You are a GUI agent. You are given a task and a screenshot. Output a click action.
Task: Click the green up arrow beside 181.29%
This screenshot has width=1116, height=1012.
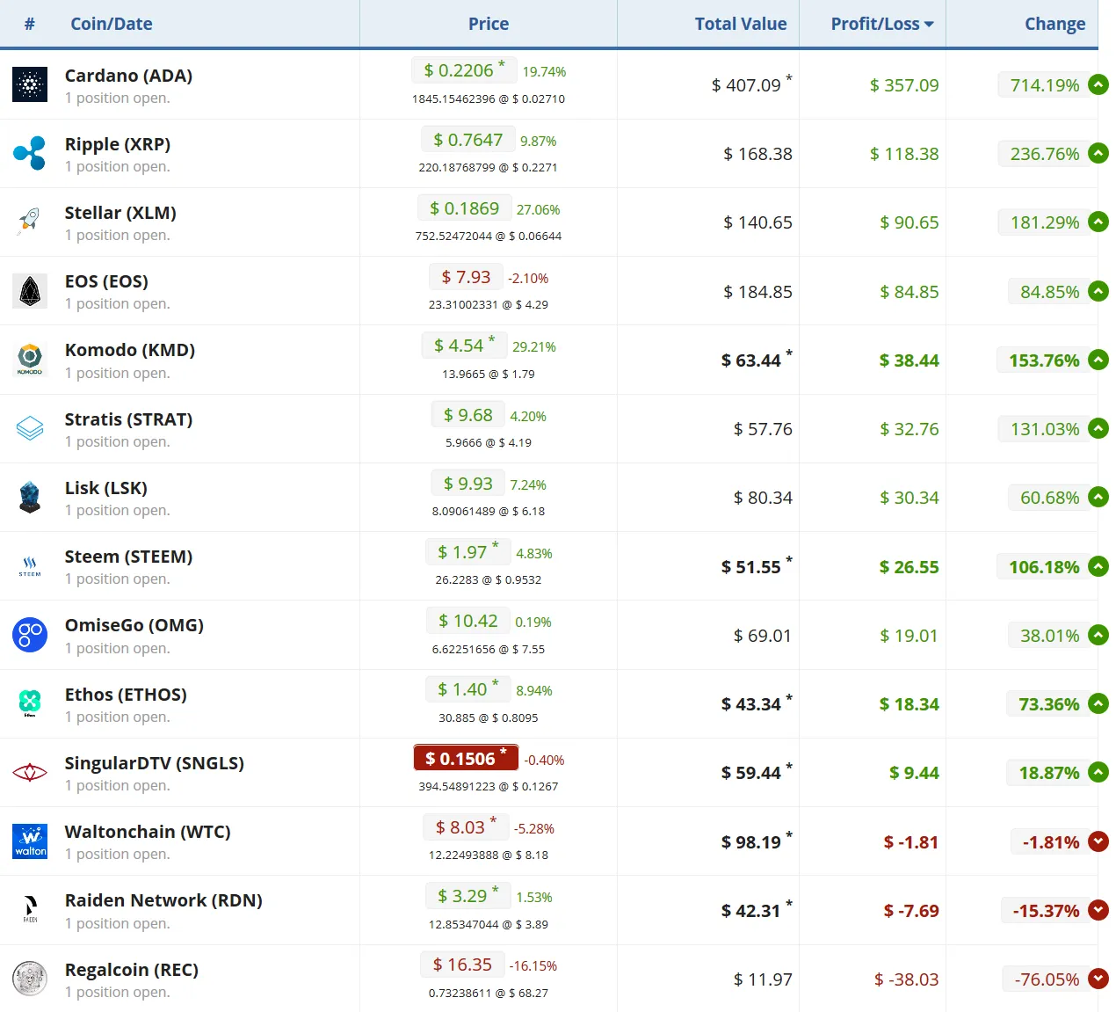pyautogui.click(x=1098, y=222)
